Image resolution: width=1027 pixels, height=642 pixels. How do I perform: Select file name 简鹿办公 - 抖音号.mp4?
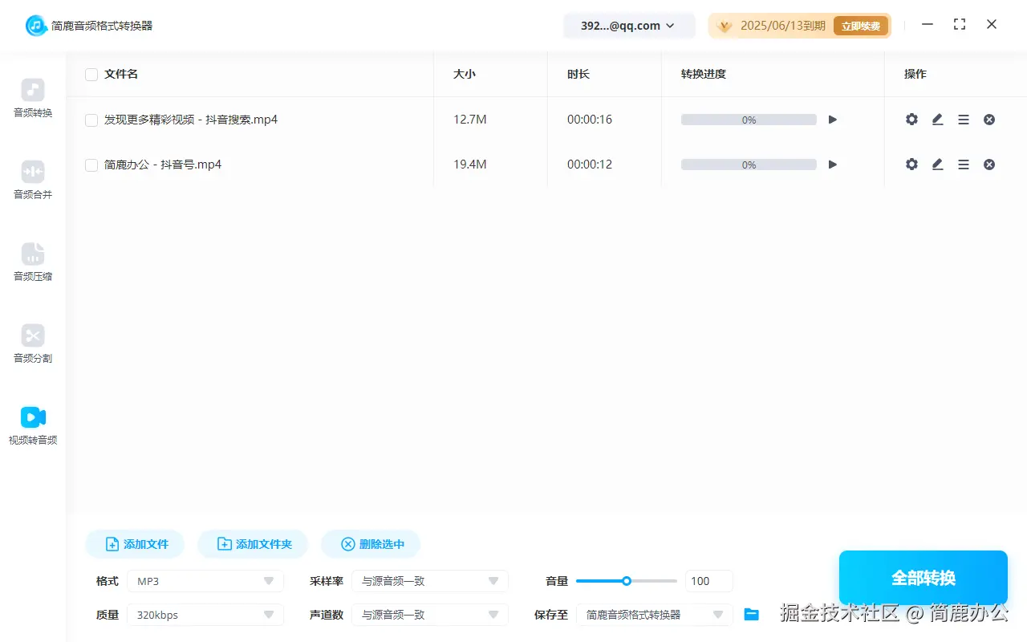[163, 165]
